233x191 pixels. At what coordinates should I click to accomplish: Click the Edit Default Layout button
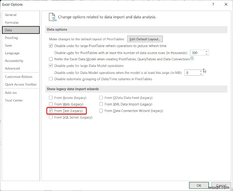[145, 39]
